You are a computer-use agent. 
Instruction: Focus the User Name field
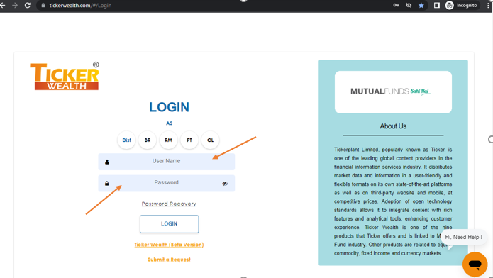click(166, 162)
